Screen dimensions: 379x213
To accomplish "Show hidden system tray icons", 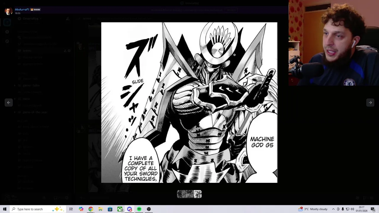I will [333, 209].
